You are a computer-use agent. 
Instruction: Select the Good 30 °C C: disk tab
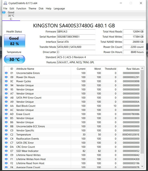[11, 15]
